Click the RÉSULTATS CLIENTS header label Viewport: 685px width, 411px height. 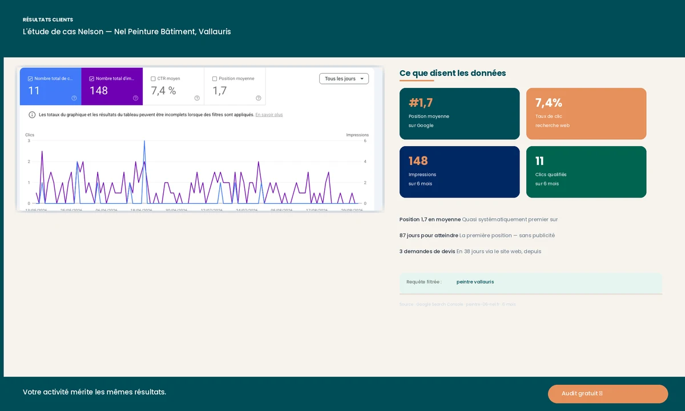(x=48, y=19)
